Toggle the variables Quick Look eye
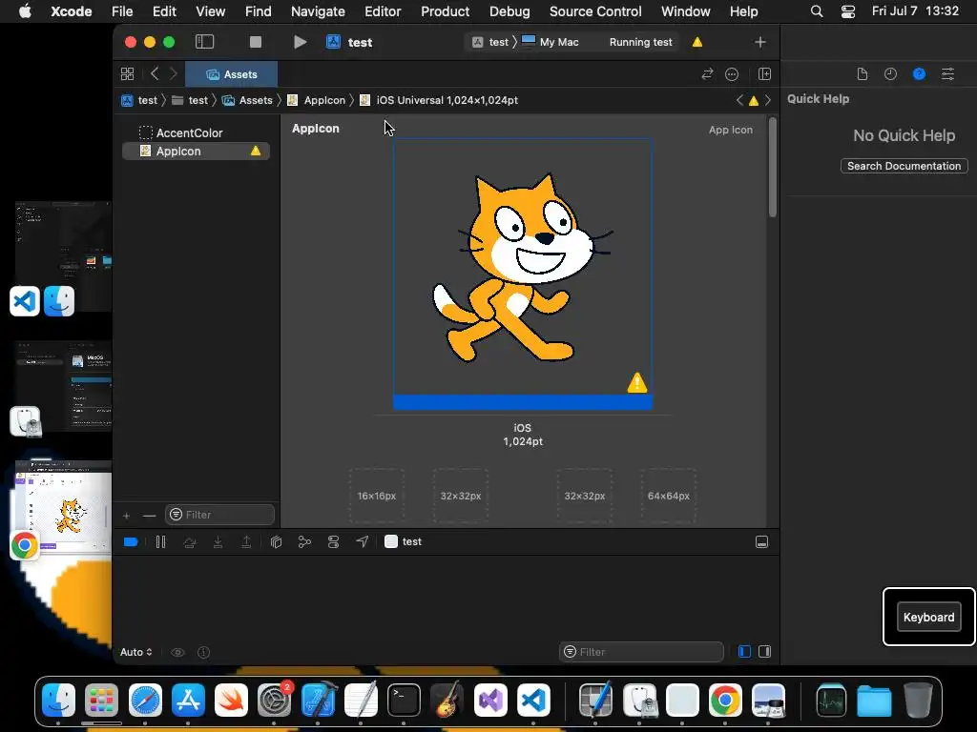Viewport: 977px width, 732px height. pos(177,652)
